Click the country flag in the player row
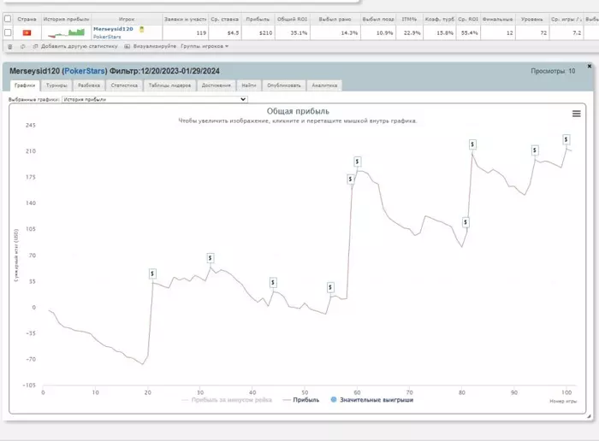 click(27, 32)
